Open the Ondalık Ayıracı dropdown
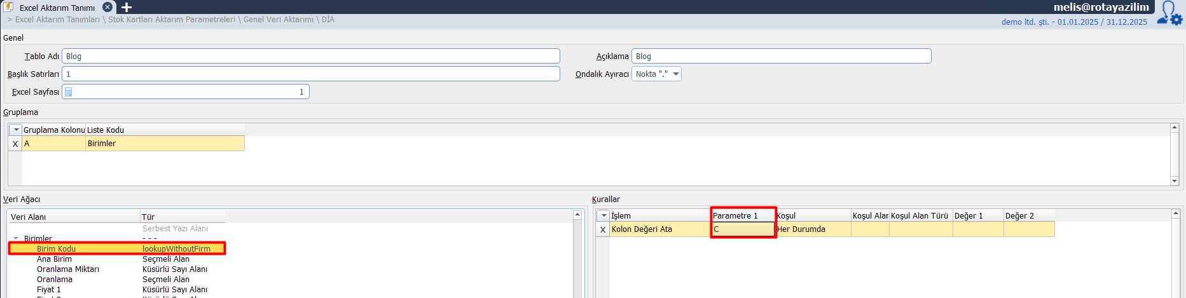Screen dimensions: 1186x298 pos(675,74)
